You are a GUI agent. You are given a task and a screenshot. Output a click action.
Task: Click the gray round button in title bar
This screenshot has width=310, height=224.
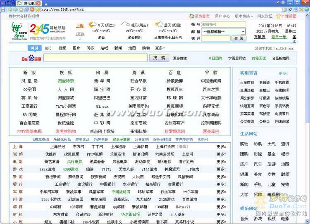(283, 2)
